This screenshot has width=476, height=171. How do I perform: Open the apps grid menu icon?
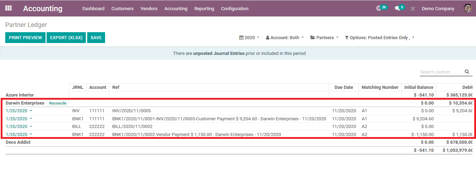[8, 8]
